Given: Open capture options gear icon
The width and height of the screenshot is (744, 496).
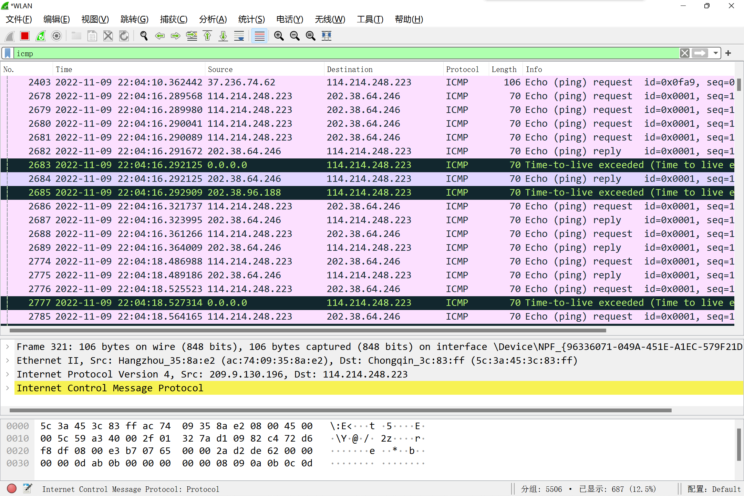Looking at the screenshot, I should [x=56, y=36].
